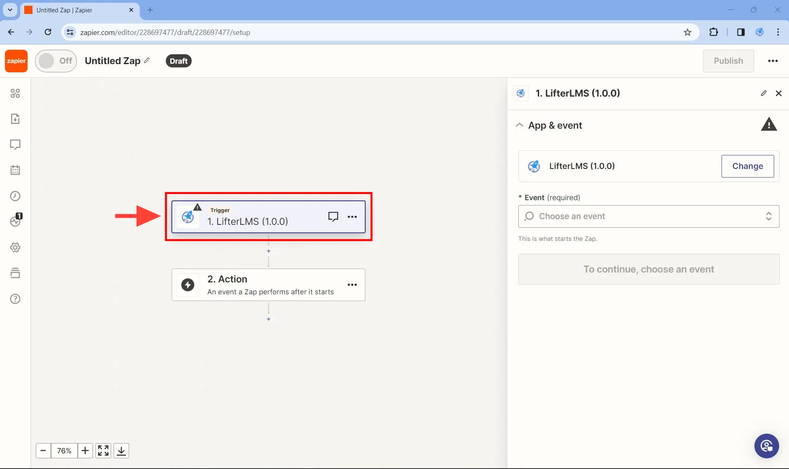Open the note bubble on the trigger step
Viewport: 789px width, 469px height.
coord(333,216)
